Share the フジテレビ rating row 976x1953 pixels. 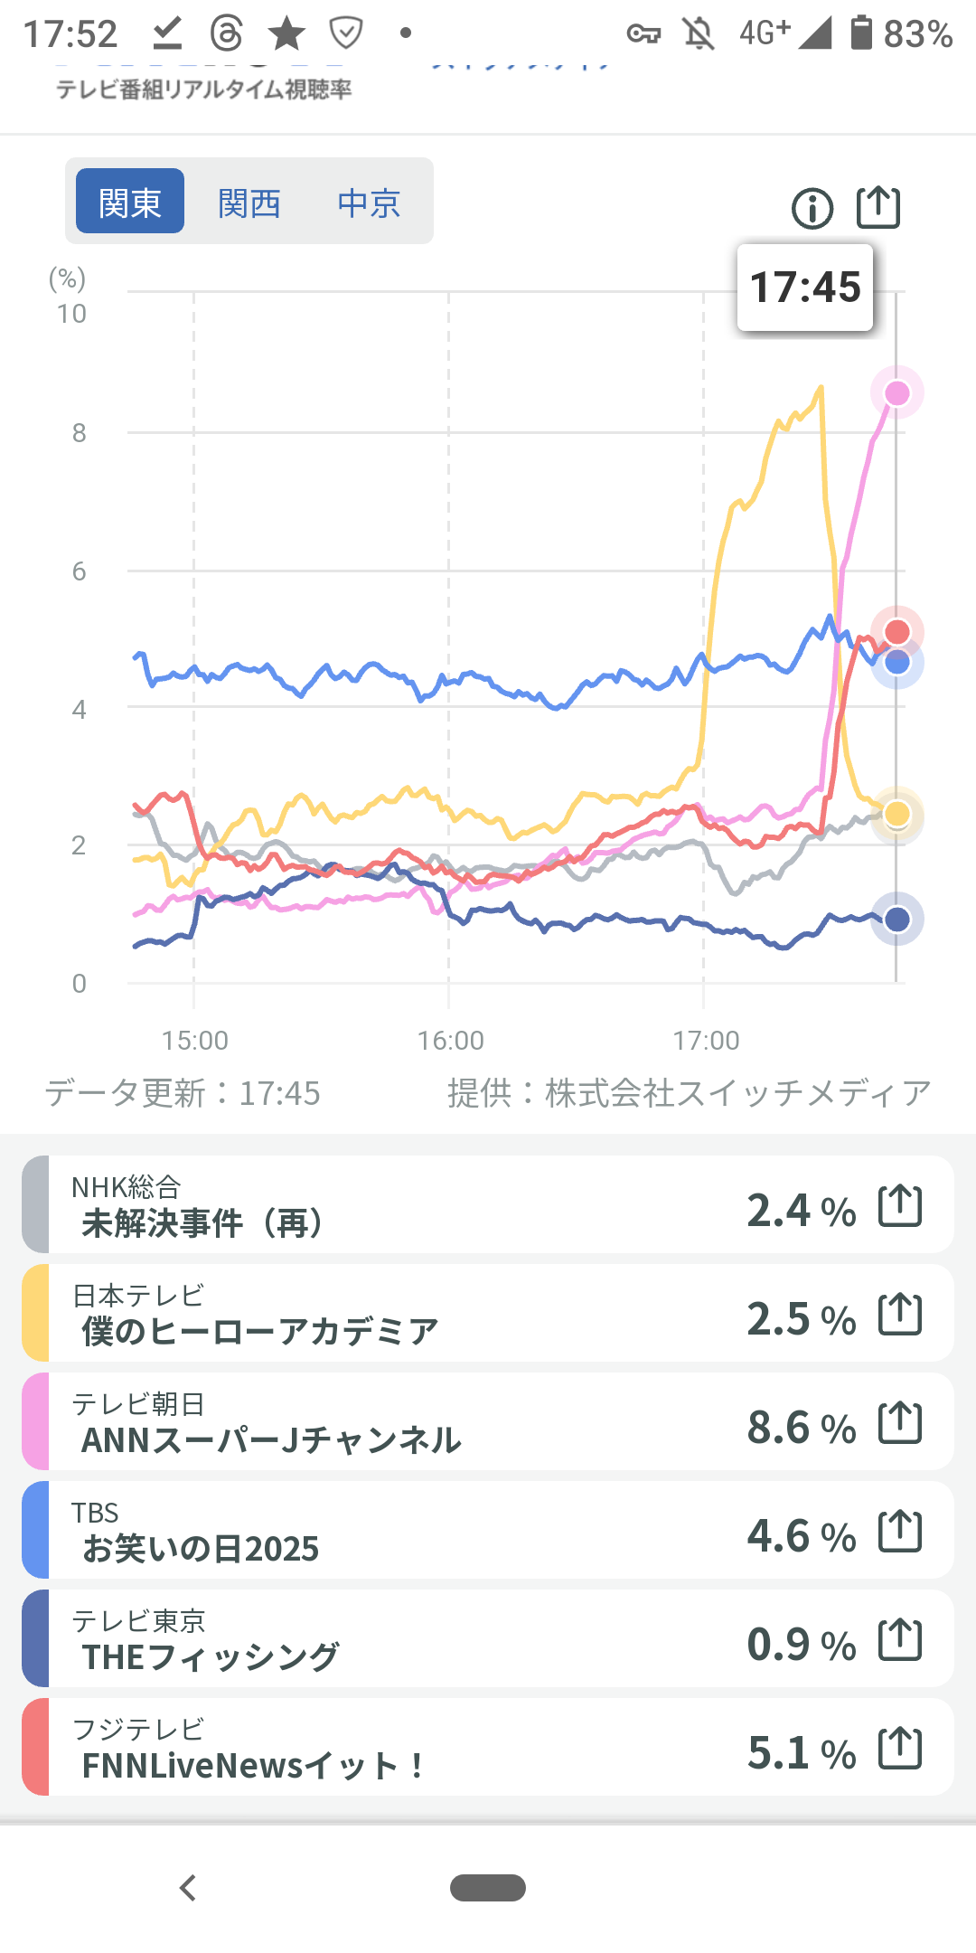point(900,1748)
